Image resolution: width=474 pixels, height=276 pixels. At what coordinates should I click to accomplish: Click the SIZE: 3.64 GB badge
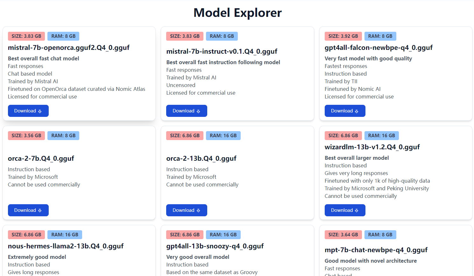[343, 235]
